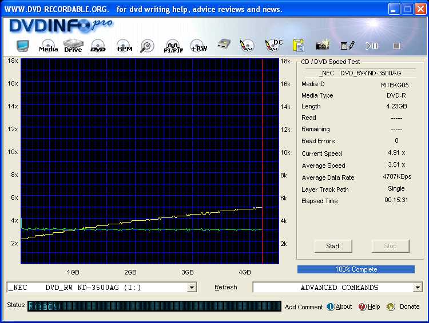Click the monitor system info icon

pyautogui.click(x=23, y=46)
